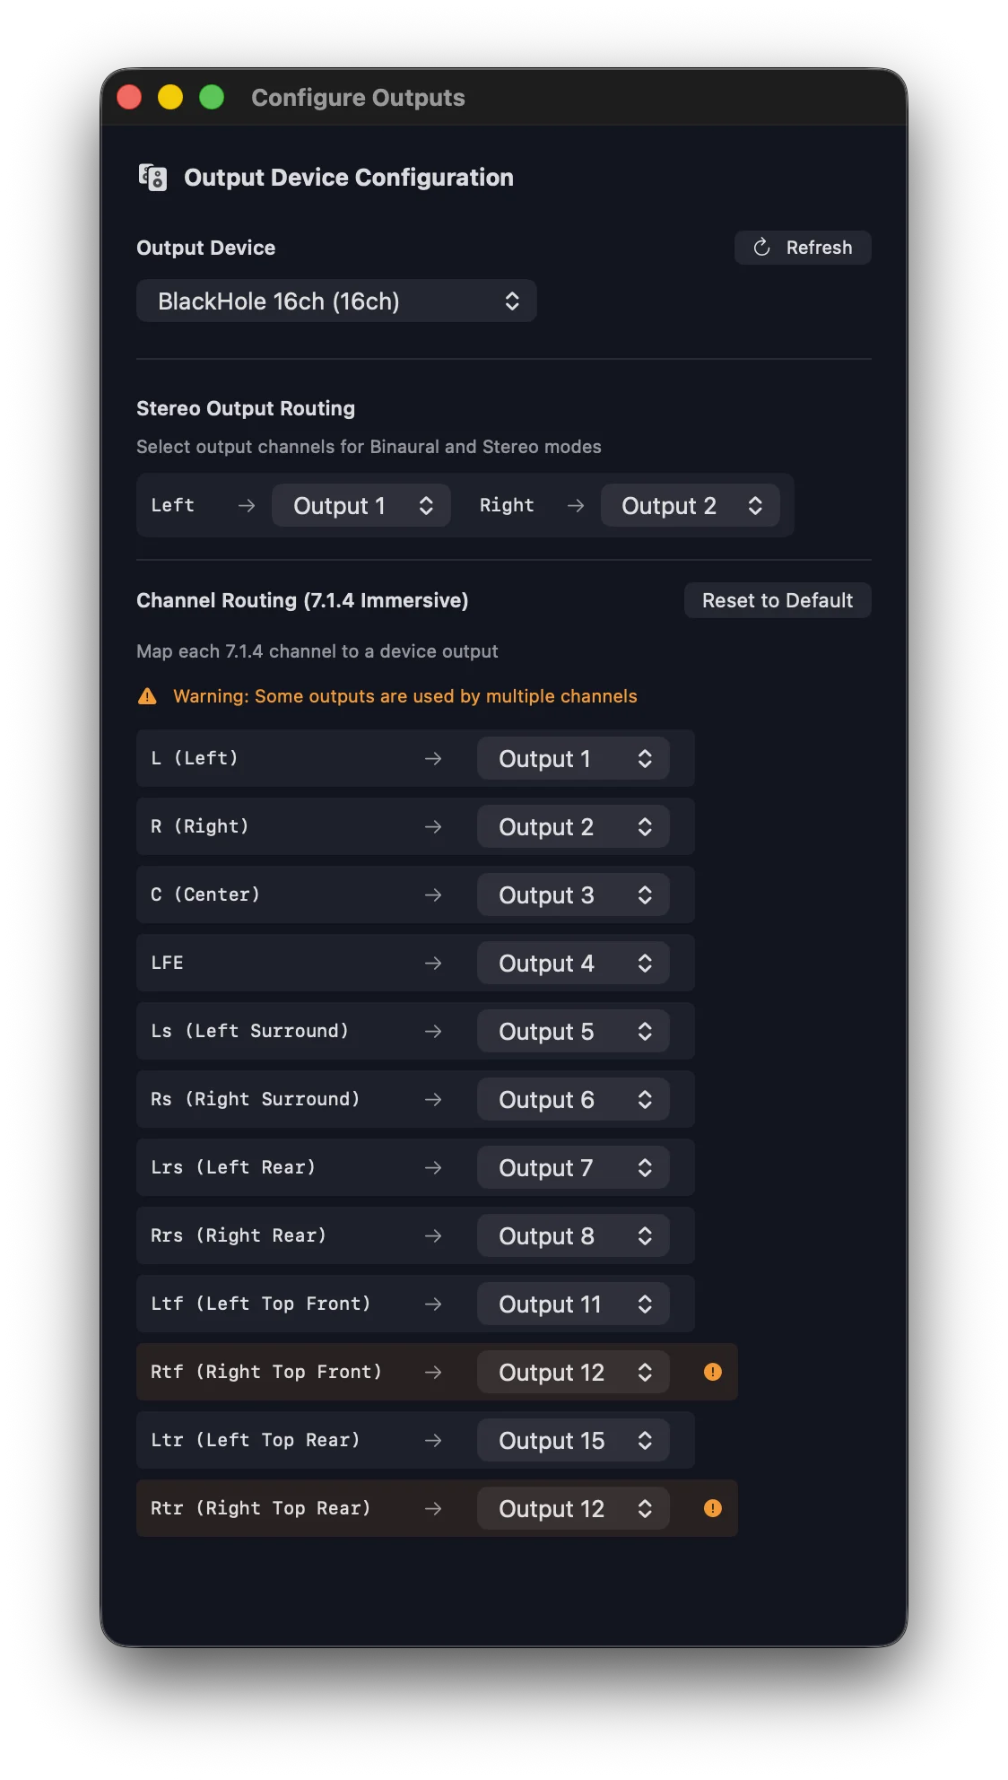Select the Rtf (Right Top Front) highlighted row
The width and height of the screenshot is (1008, 1780).
pyautogui.click(x=269, y=1371)
